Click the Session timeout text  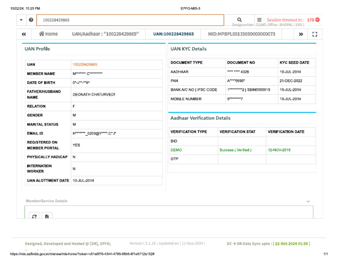tap(285, 20)
